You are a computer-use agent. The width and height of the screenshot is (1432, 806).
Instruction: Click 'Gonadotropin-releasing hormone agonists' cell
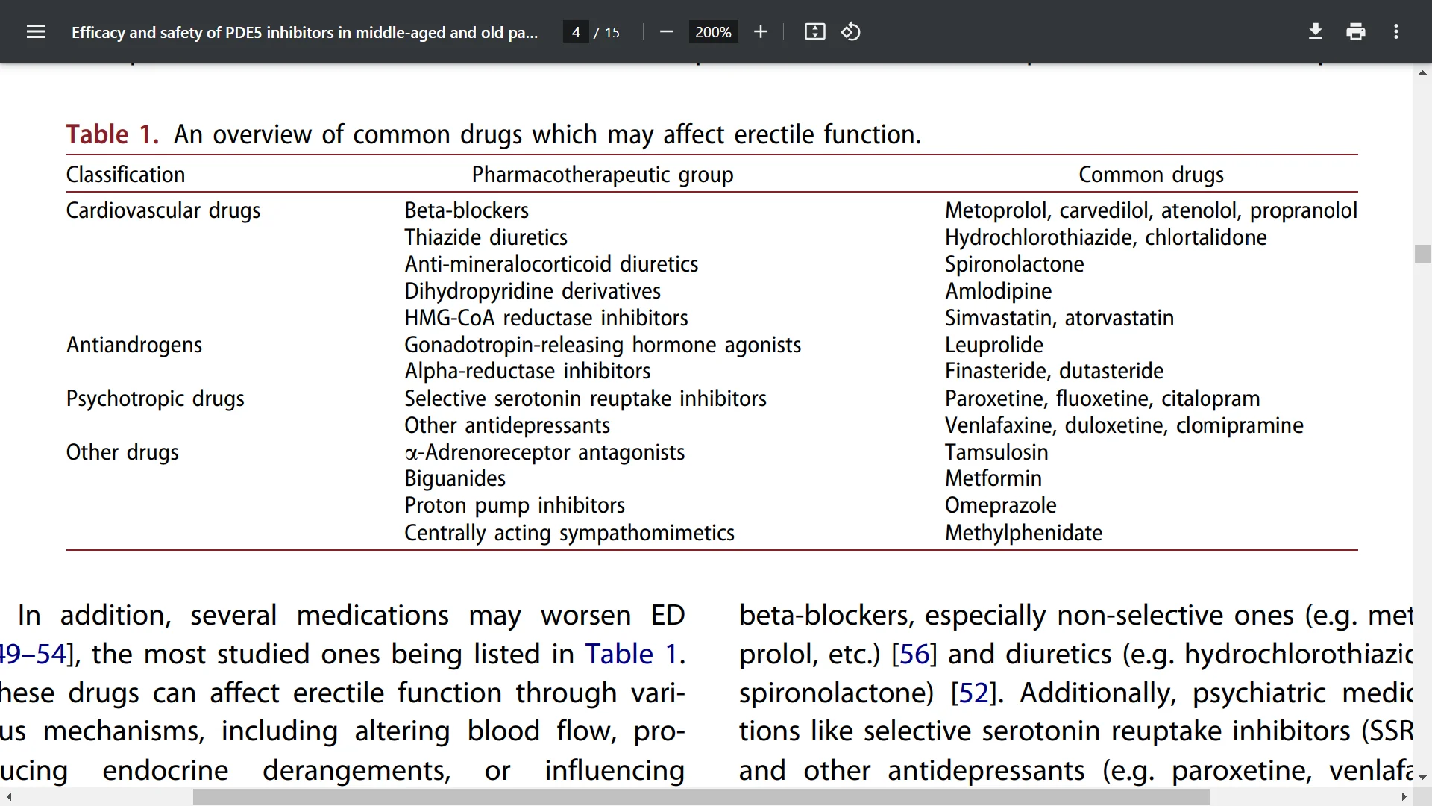pyautogui.click(x=603, y=345)
